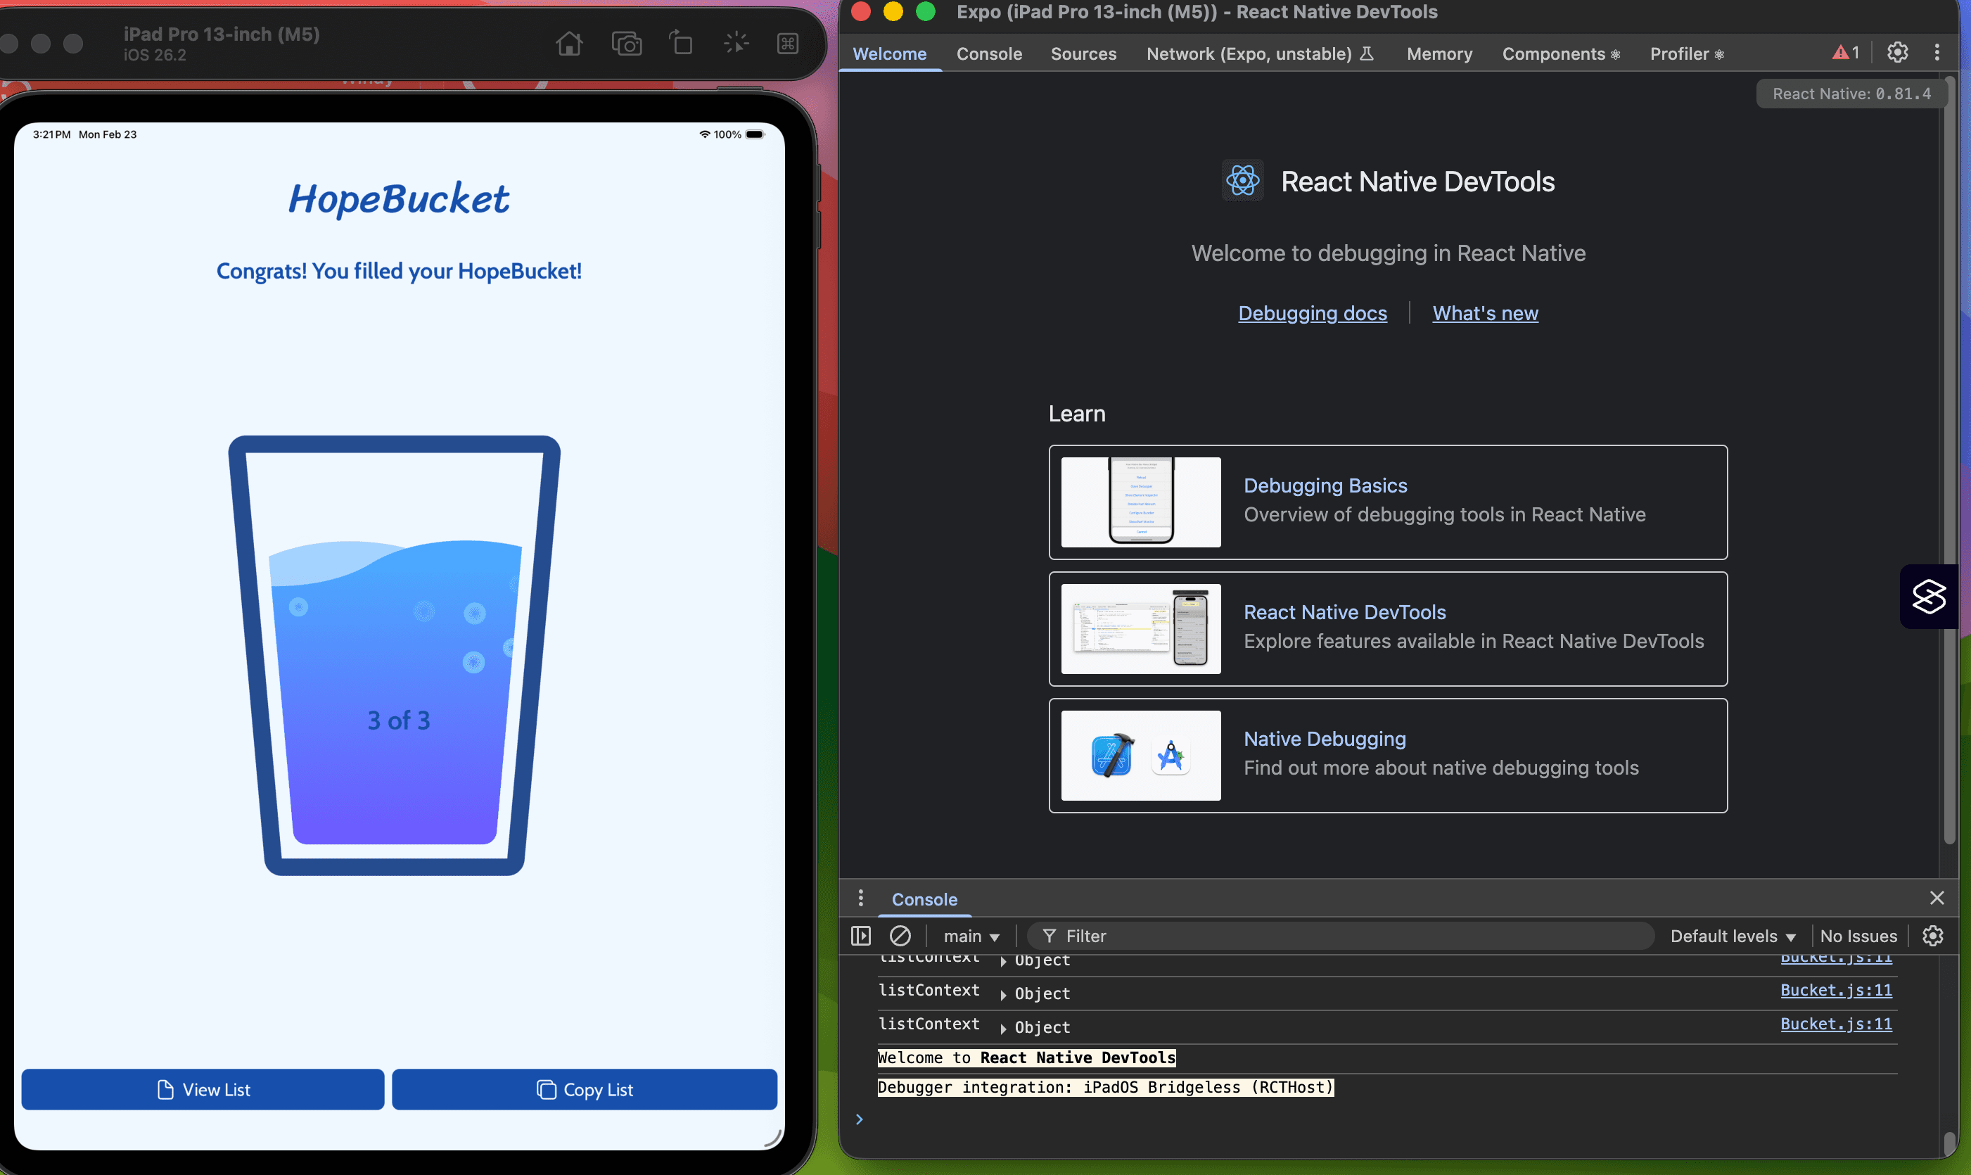Switch to the Sources tab in DevTools

click(1083, 54)
